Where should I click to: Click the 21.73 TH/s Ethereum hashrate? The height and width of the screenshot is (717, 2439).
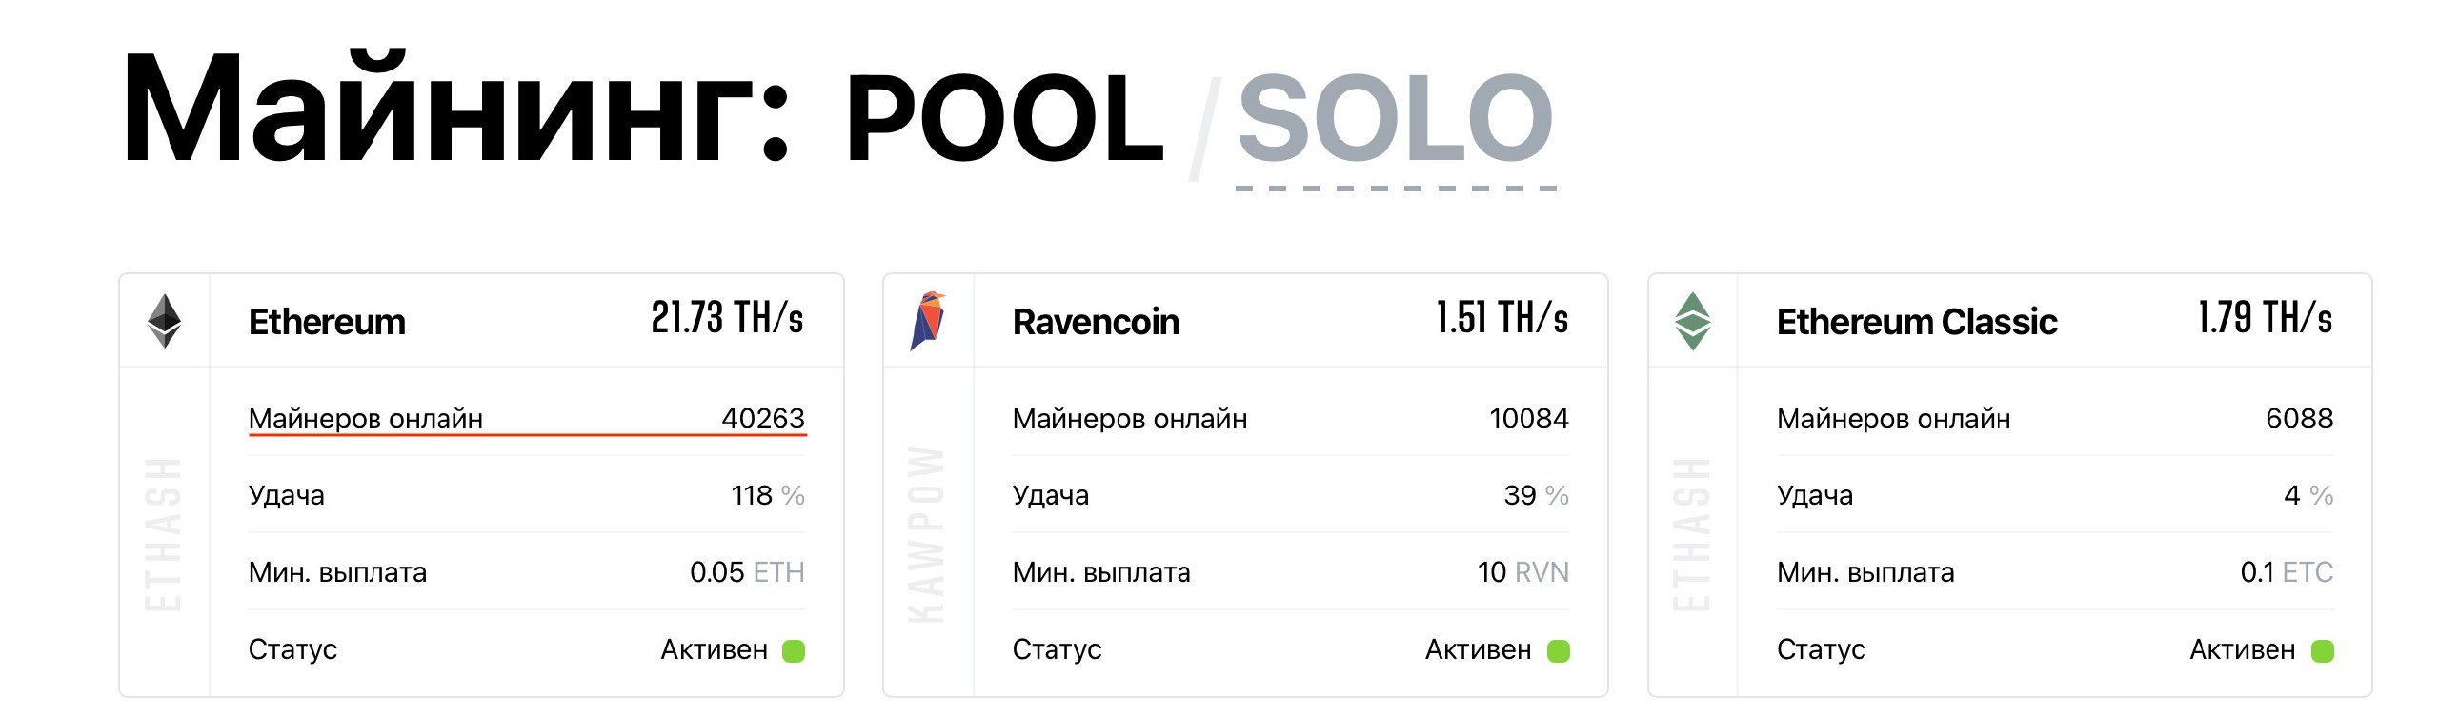click(x=728, y=318)
